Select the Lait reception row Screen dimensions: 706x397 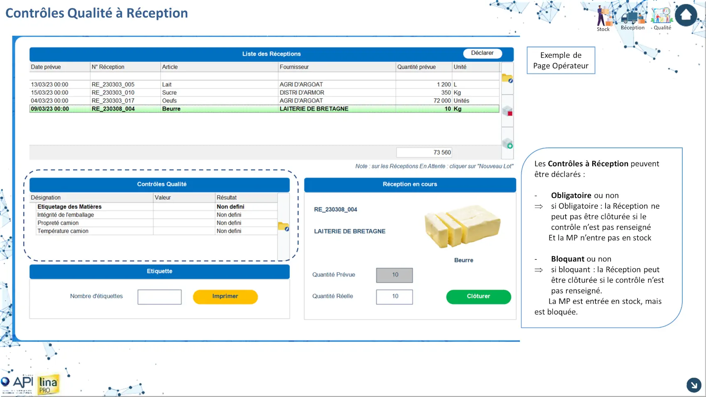coord(264,84)
